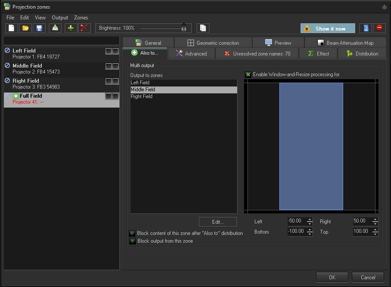Image resolution: width=391 pixels, height=287 pixels.
Task: Delete the zone with the red X icon
Action: pyautogui.click(x=84, y=28)
